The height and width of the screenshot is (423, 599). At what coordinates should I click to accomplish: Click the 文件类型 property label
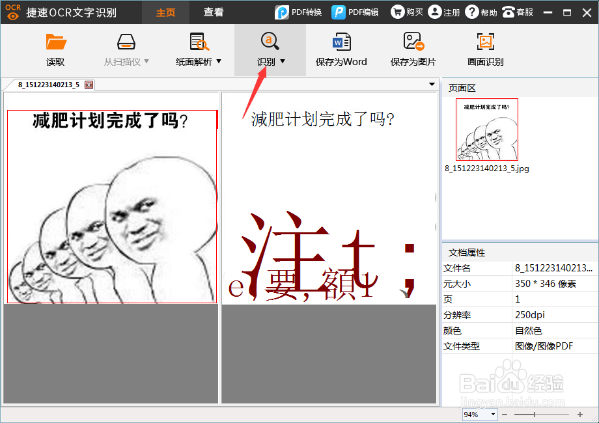click(x=462, y=346)
